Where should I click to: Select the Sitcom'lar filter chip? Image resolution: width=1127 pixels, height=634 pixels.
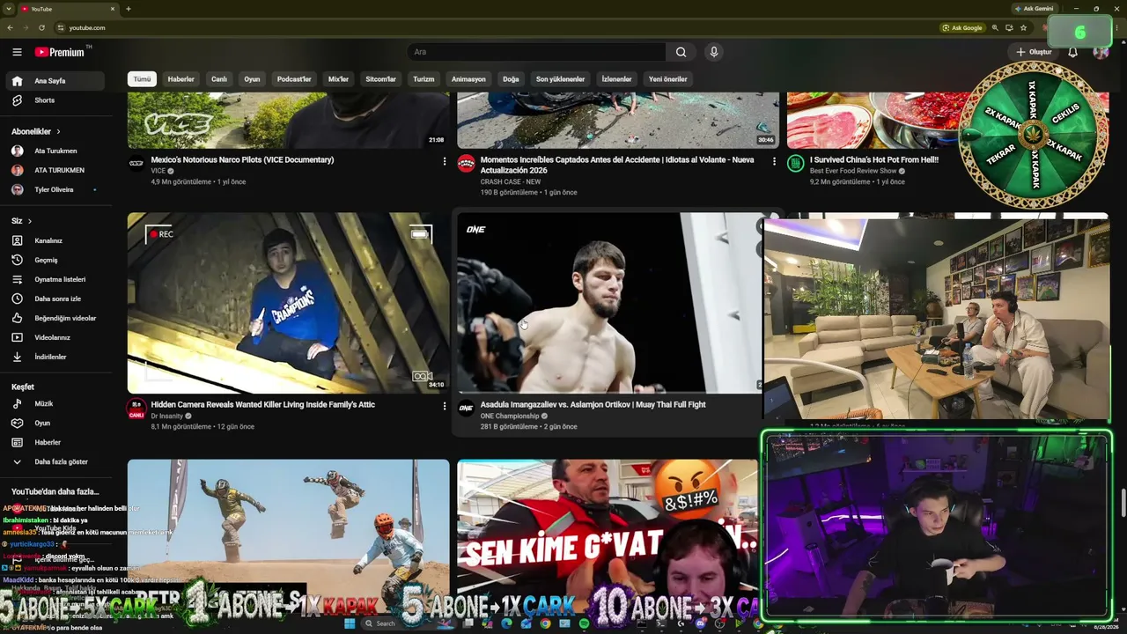[x=380, y=79]
